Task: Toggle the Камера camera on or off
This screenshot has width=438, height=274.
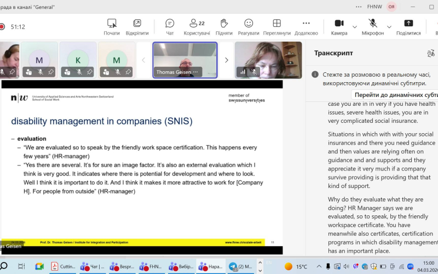Action: (339, 26)
